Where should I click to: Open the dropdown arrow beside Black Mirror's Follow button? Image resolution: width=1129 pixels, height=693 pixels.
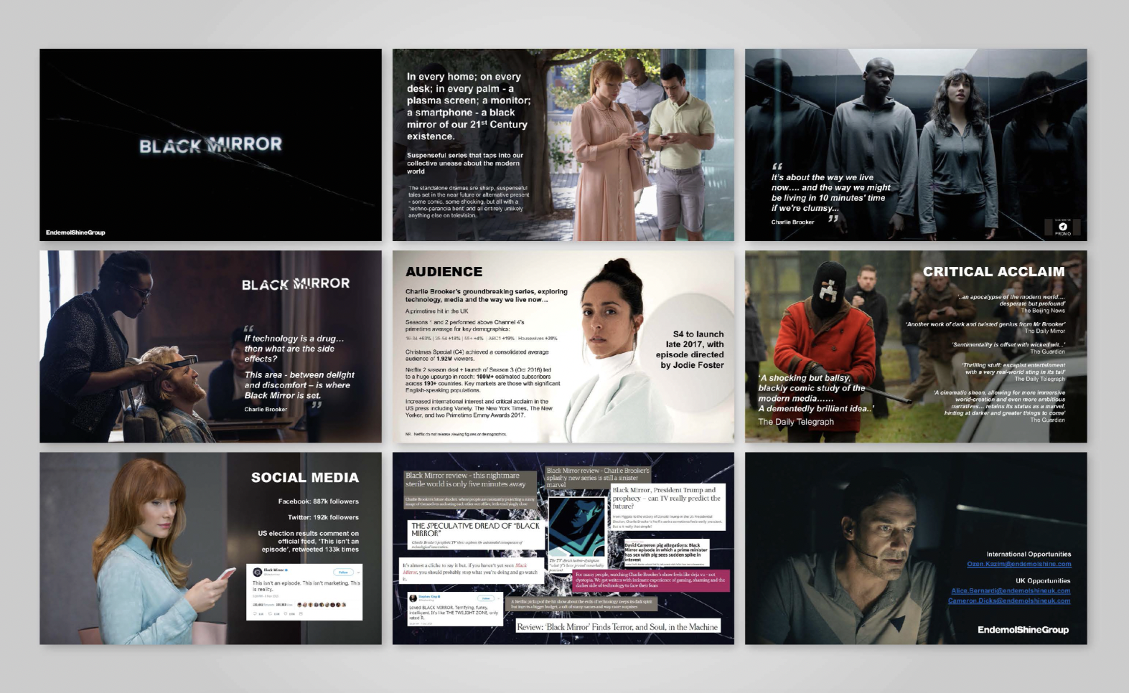358,572
